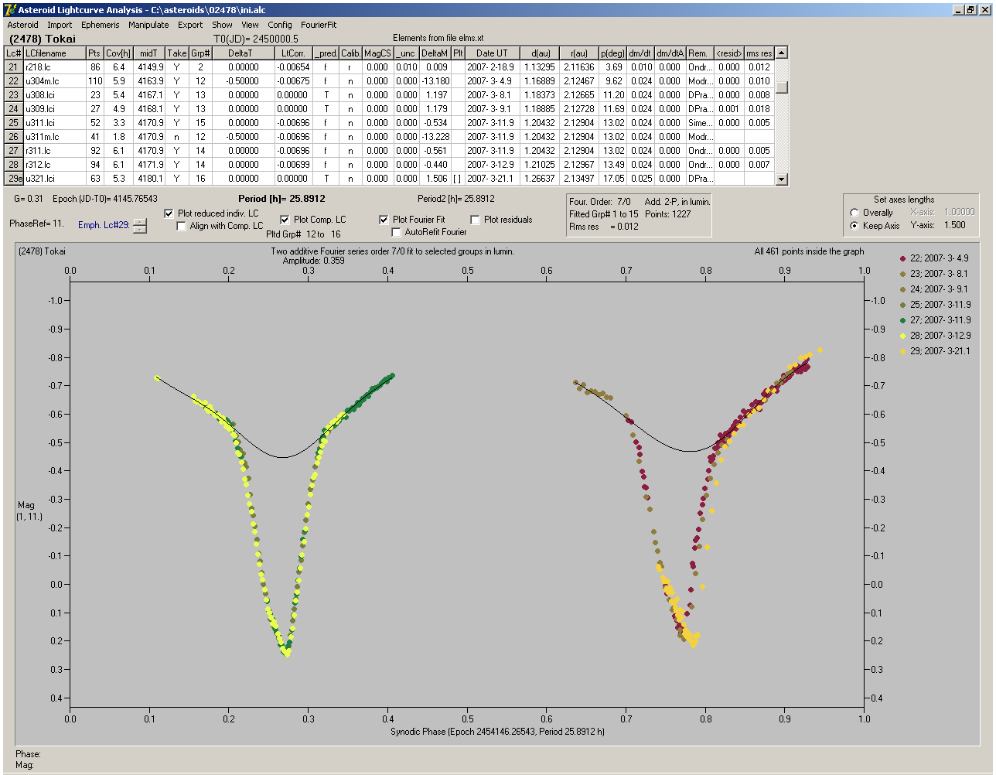Enable AutoRefit Fourier checkbox

pos(397,232)
